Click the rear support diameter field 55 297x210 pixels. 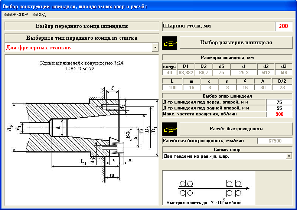[x=279, y=108]
